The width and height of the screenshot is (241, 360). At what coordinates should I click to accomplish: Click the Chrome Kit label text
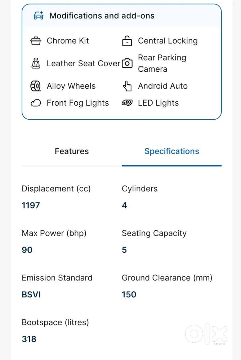click(x=67, y=41)
